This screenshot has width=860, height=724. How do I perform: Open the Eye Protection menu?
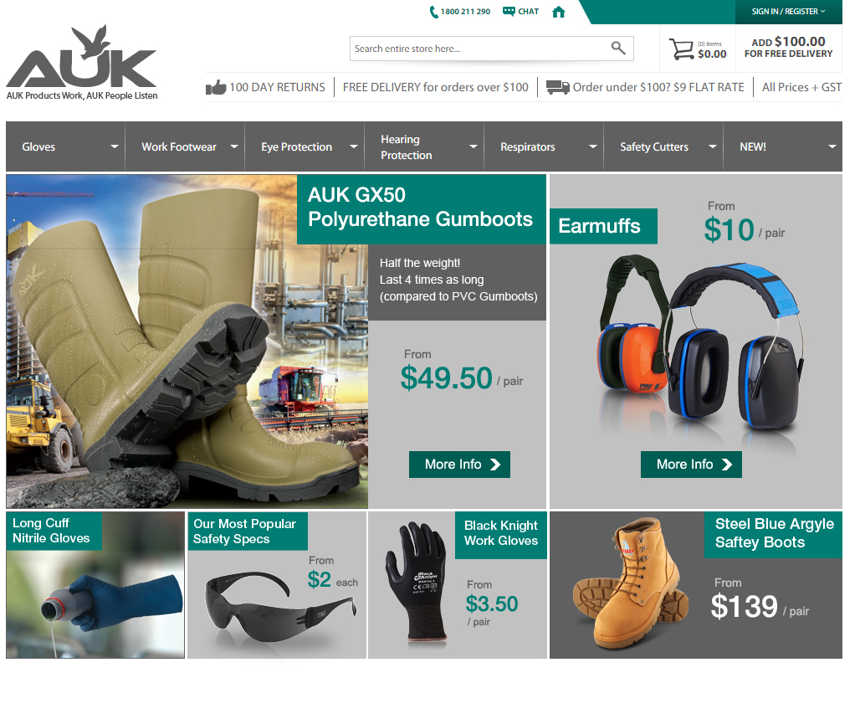point(305,146)
